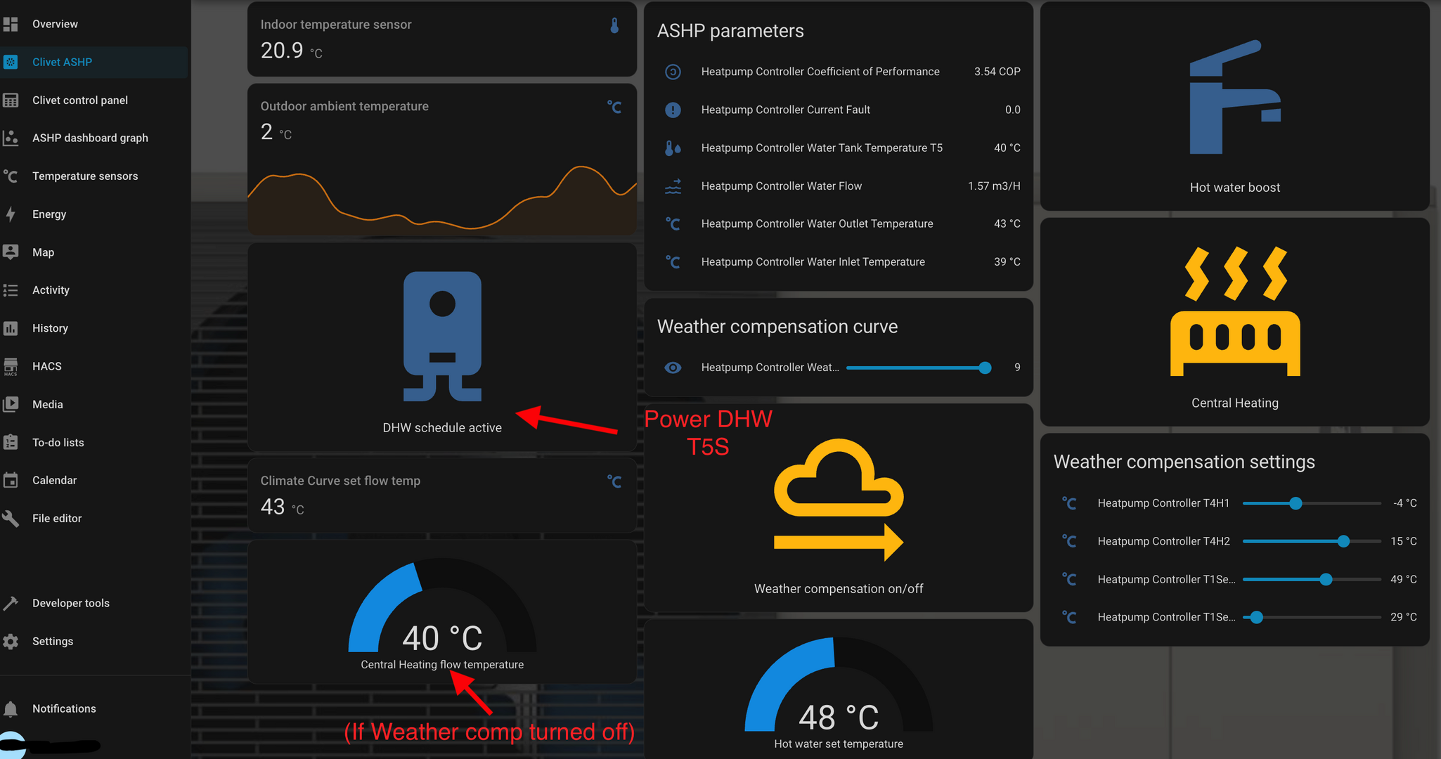Click Weather compensation curve slider handle

pos(985,368)
